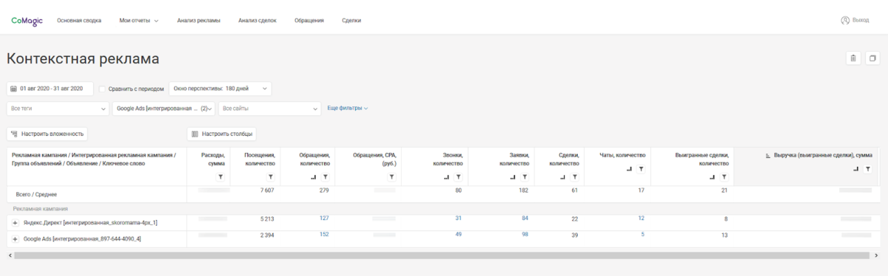Open 127 обращения link for Яндекс.Директ

click(x=324, y=218)
